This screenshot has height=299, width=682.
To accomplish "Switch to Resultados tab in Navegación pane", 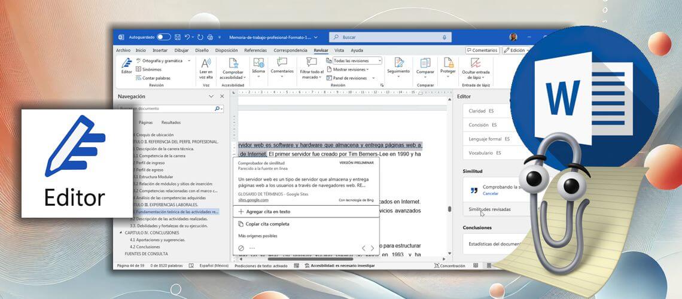I will [171, 122].
